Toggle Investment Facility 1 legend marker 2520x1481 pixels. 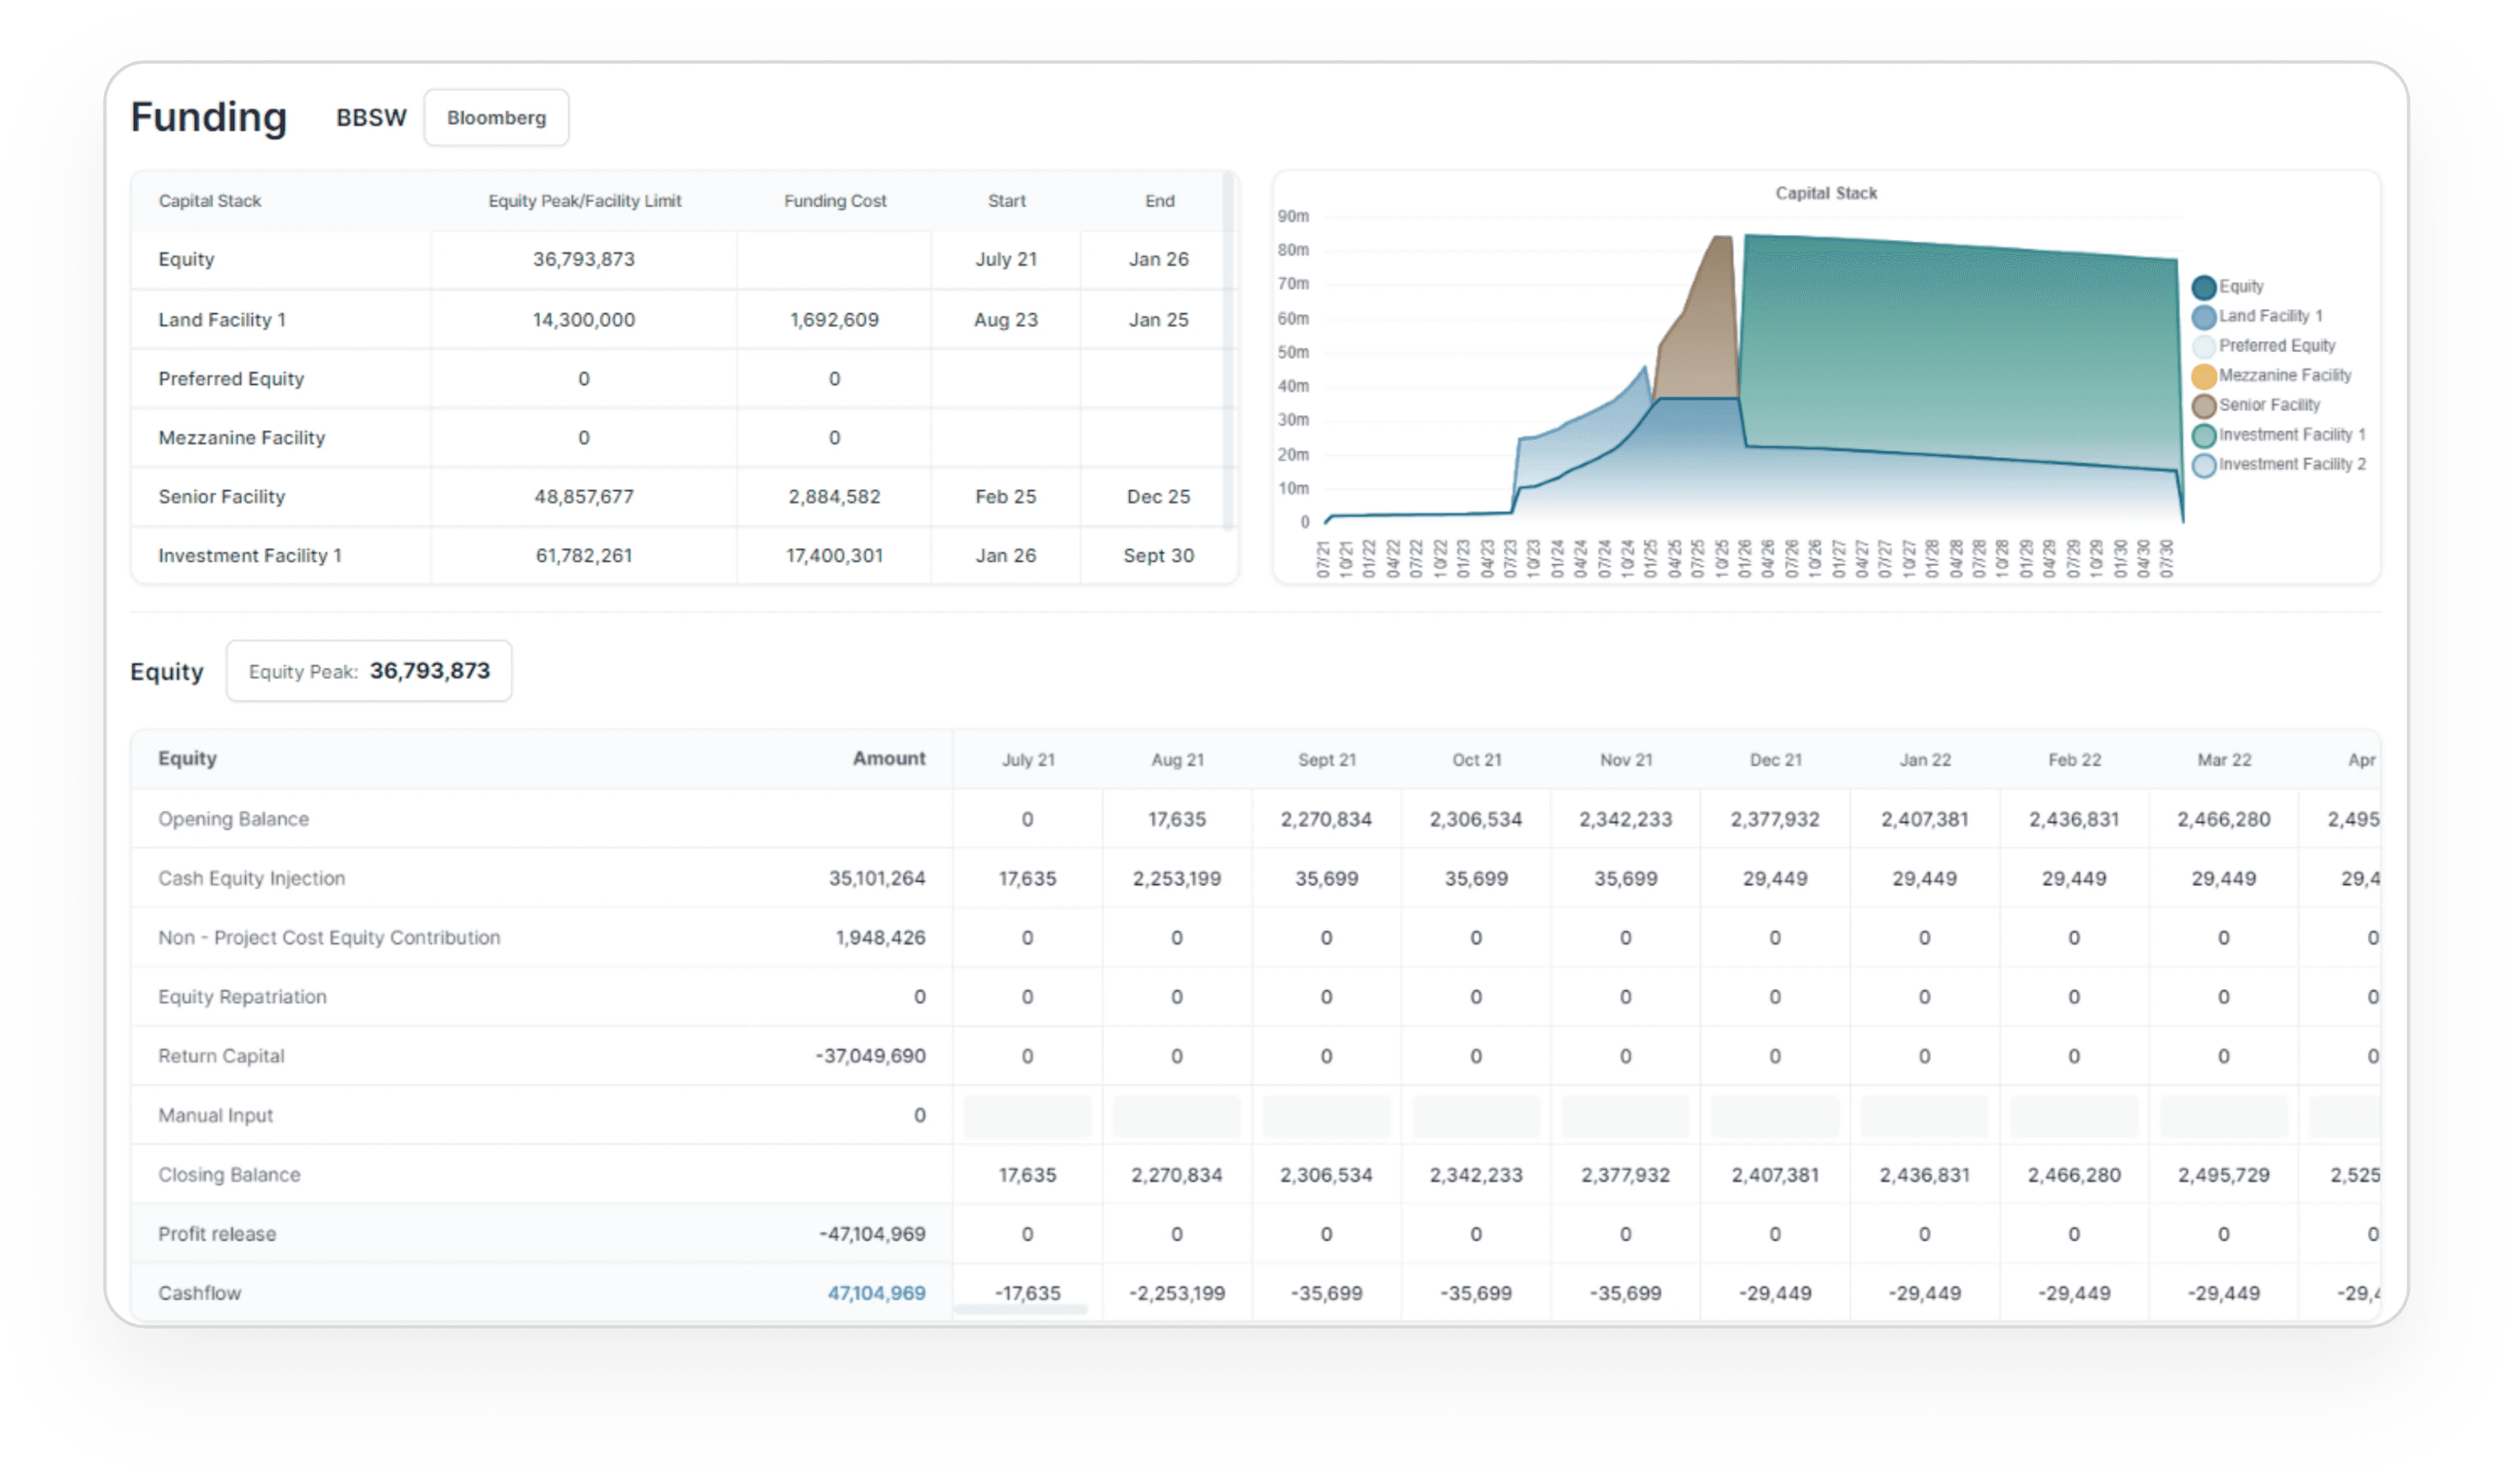(2204, 436)
